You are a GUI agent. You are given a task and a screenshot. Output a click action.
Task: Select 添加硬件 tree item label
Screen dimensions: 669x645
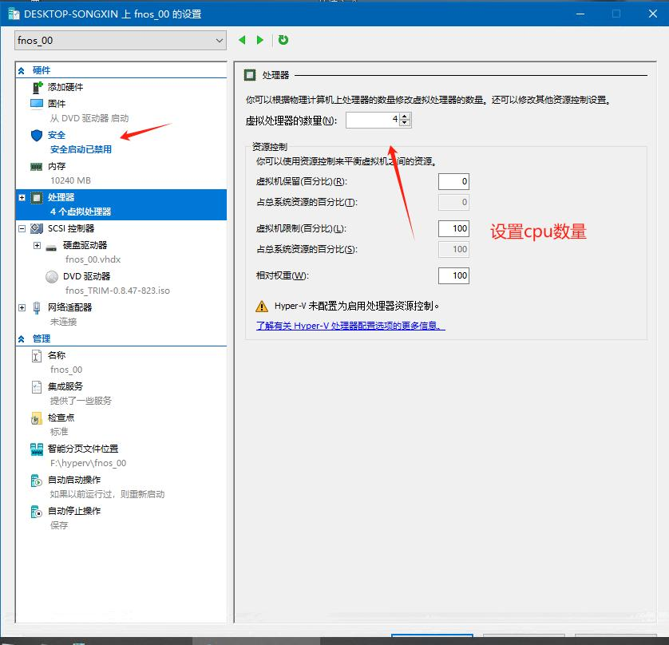tap(65, 88)
